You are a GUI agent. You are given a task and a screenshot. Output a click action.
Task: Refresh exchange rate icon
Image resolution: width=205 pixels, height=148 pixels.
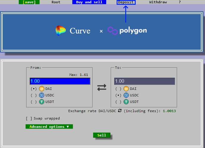click(x=120, y=111)
